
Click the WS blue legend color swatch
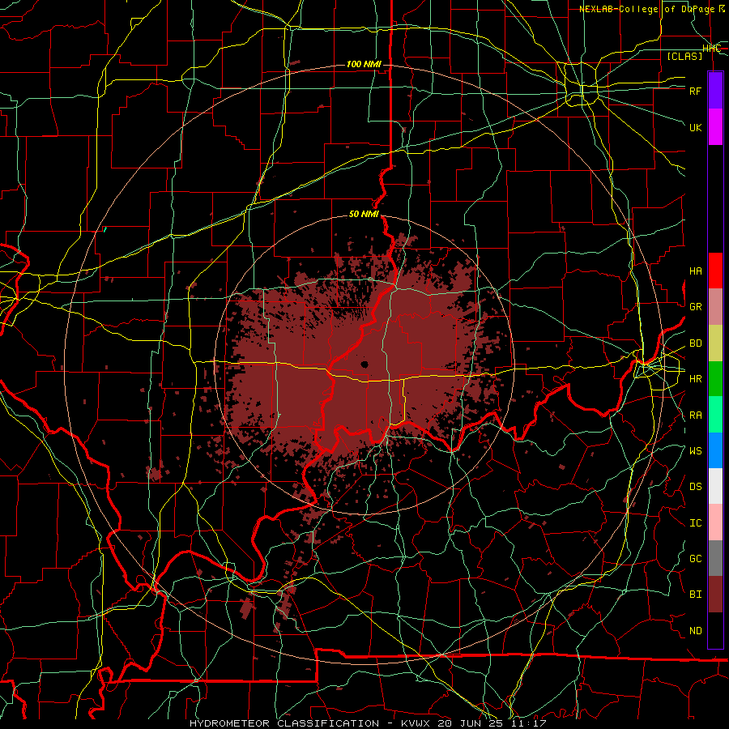(x=715, y=450)
